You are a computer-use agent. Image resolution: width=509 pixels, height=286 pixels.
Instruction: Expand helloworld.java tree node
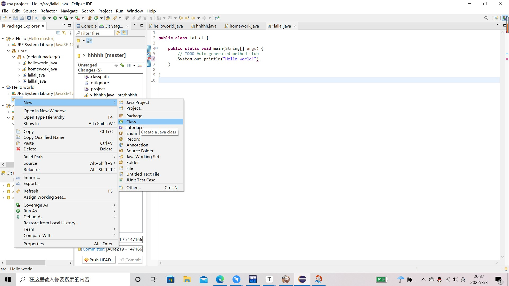click(19, 63)
